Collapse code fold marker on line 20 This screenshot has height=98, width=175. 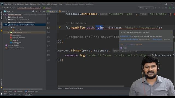pyautogui.click(x=57, y=60)
